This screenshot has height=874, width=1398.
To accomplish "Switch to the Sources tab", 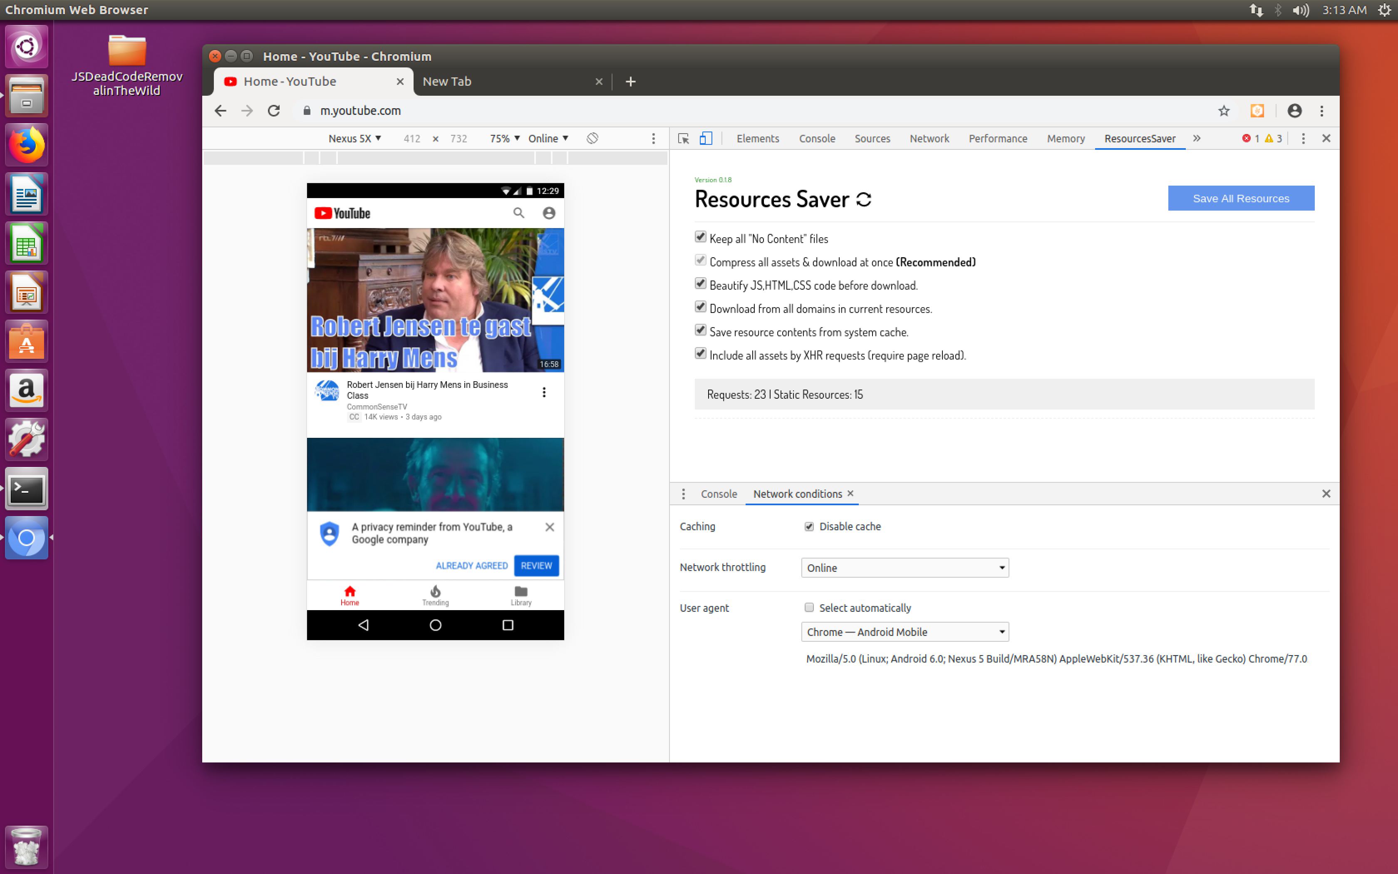I will [x=873, y=139].
